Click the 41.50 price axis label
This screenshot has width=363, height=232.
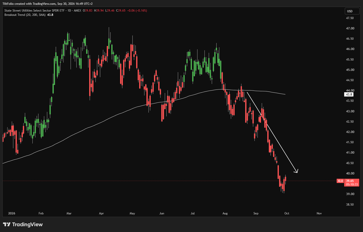[350, 142]
